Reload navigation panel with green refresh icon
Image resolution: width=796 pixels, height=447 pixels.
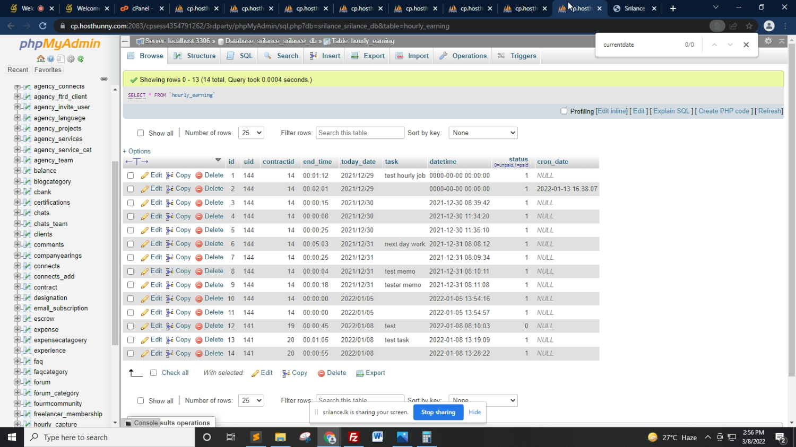[81, 59]
